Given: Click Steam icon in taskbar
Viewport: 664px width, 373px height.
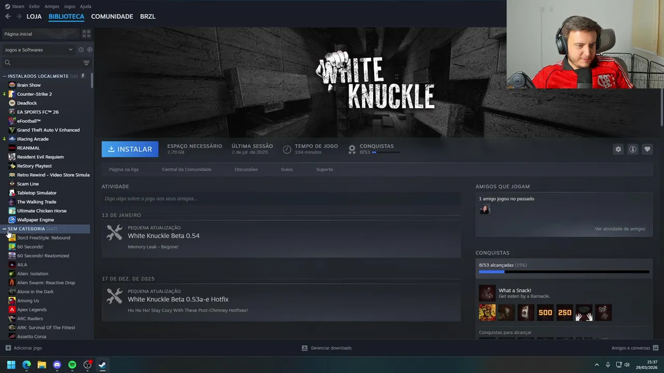Looking at the screenshot, I should pos(103,365).
